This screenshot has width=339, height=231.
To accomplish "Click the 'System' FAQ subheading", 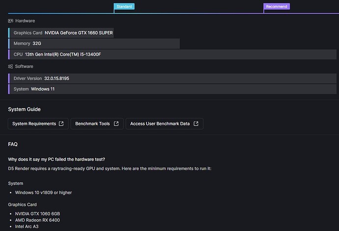I will pos(16,183).
